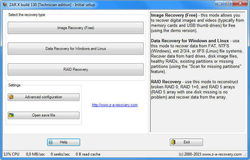The width and height of the screenshot is (250, 160).
Task: Start Image Recovery (Free) mode
Action: [76, 28]
